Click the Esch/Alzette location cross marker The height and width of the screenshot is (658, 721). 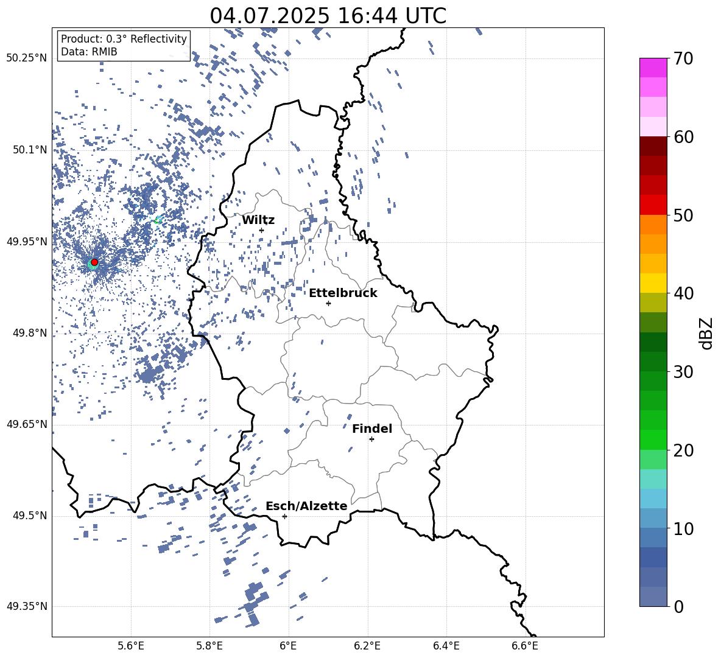click(x=284, y=516)
